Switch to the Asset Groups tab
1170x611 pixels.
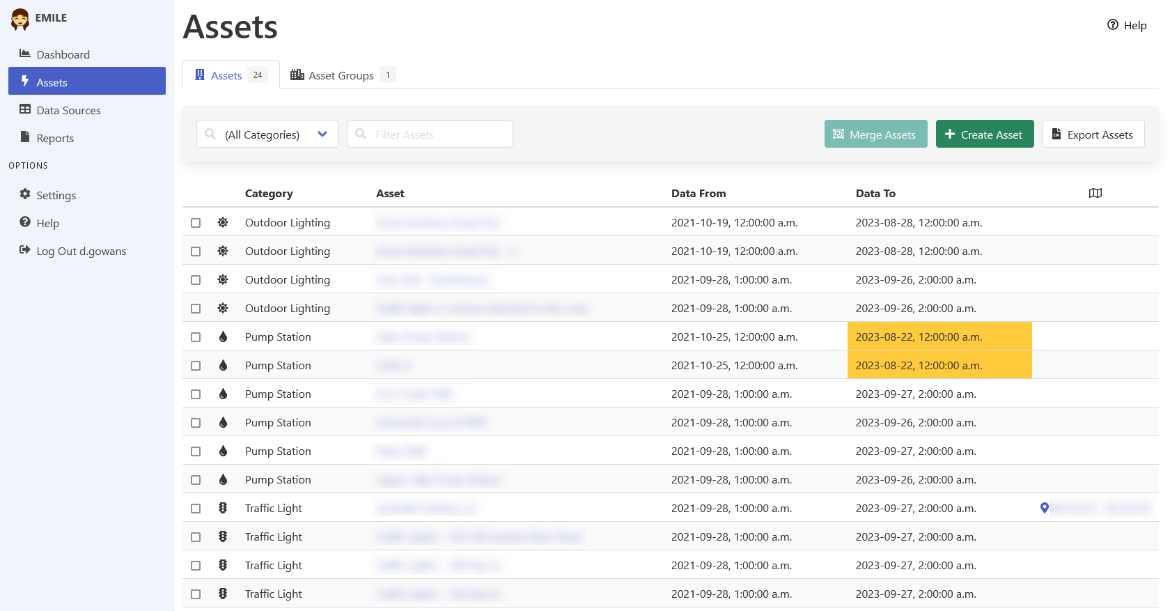343,75
